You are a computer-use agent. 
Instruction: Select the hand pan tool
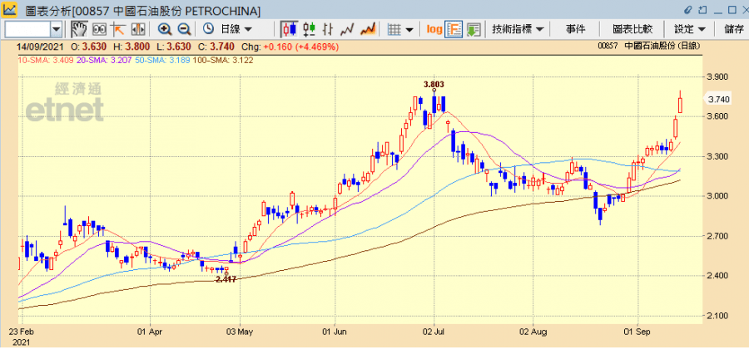(79, 29)
